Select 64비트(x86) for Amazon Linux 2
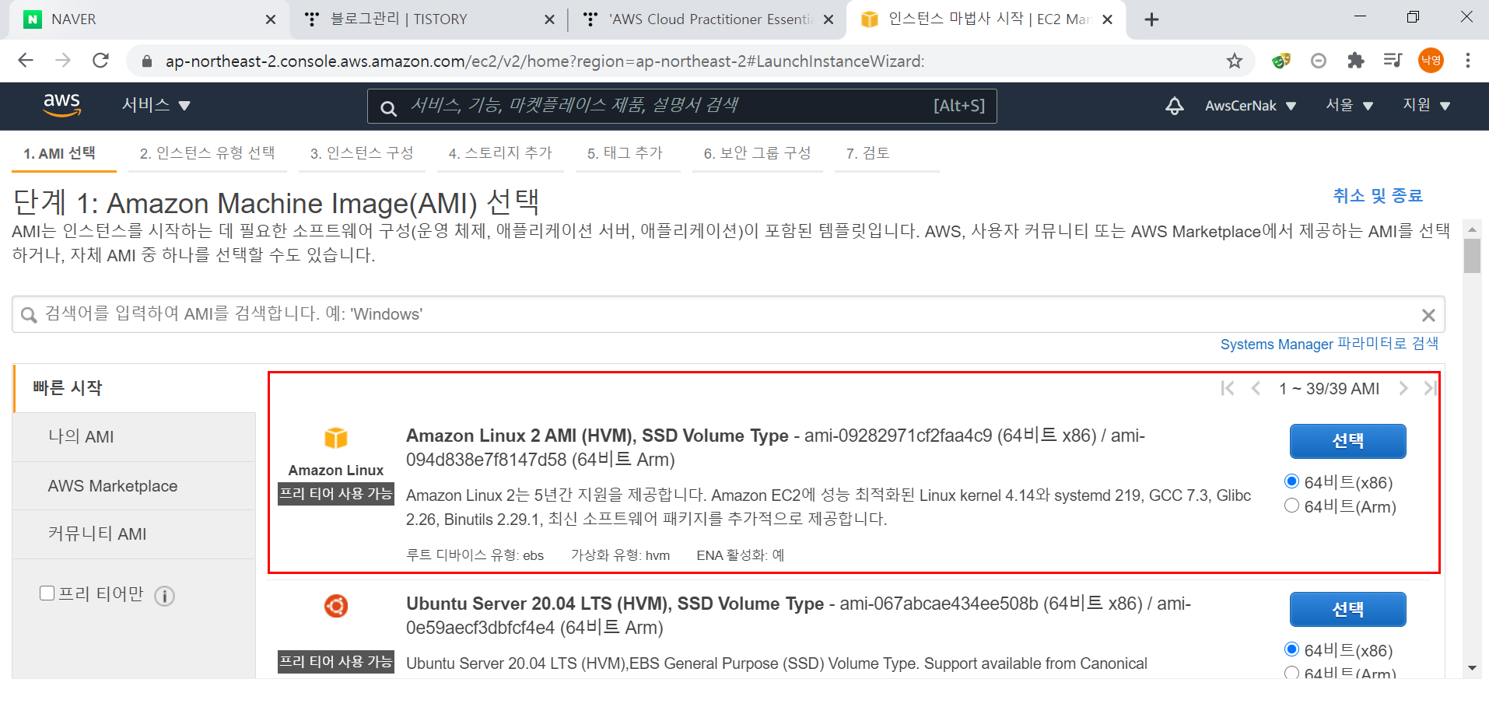 1292,481
